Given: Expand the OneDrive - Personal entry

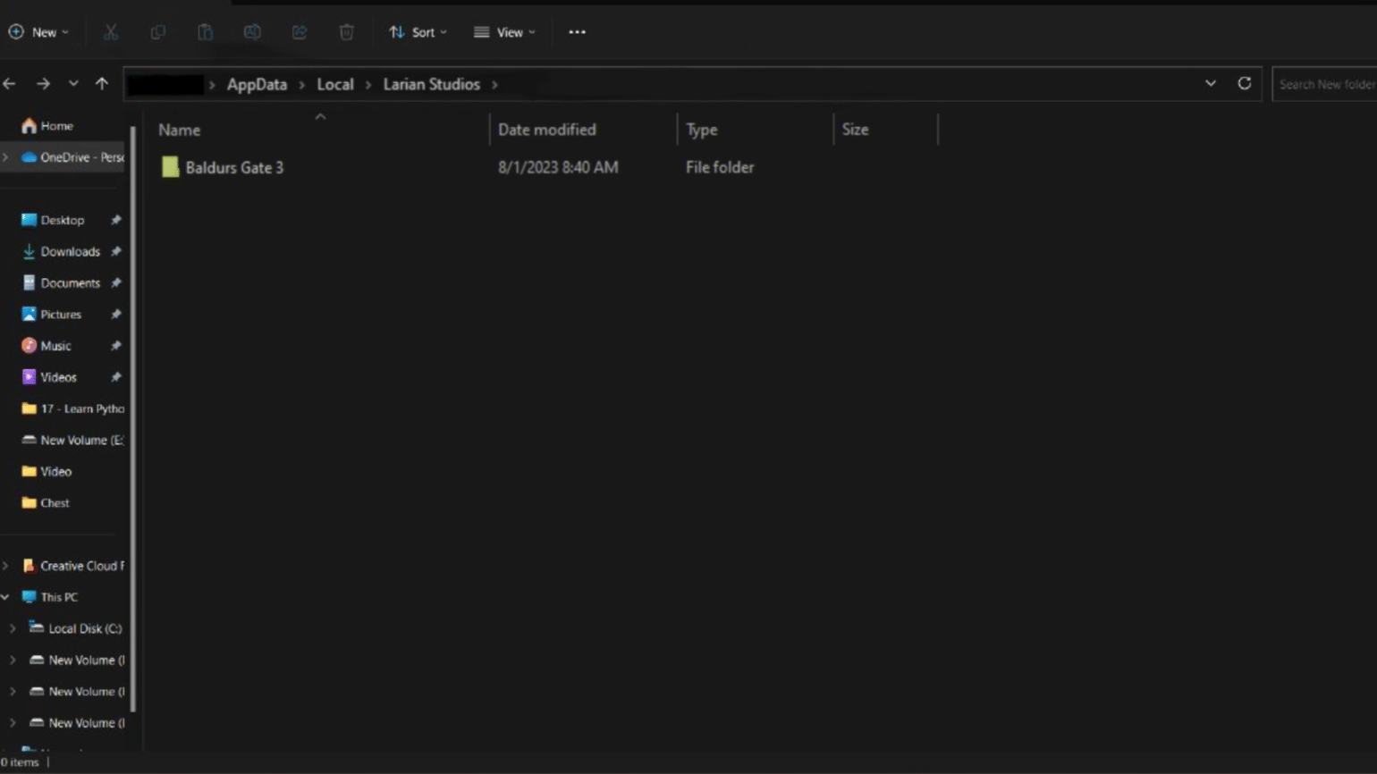Looking at the screenshot, I should point(5,156).
